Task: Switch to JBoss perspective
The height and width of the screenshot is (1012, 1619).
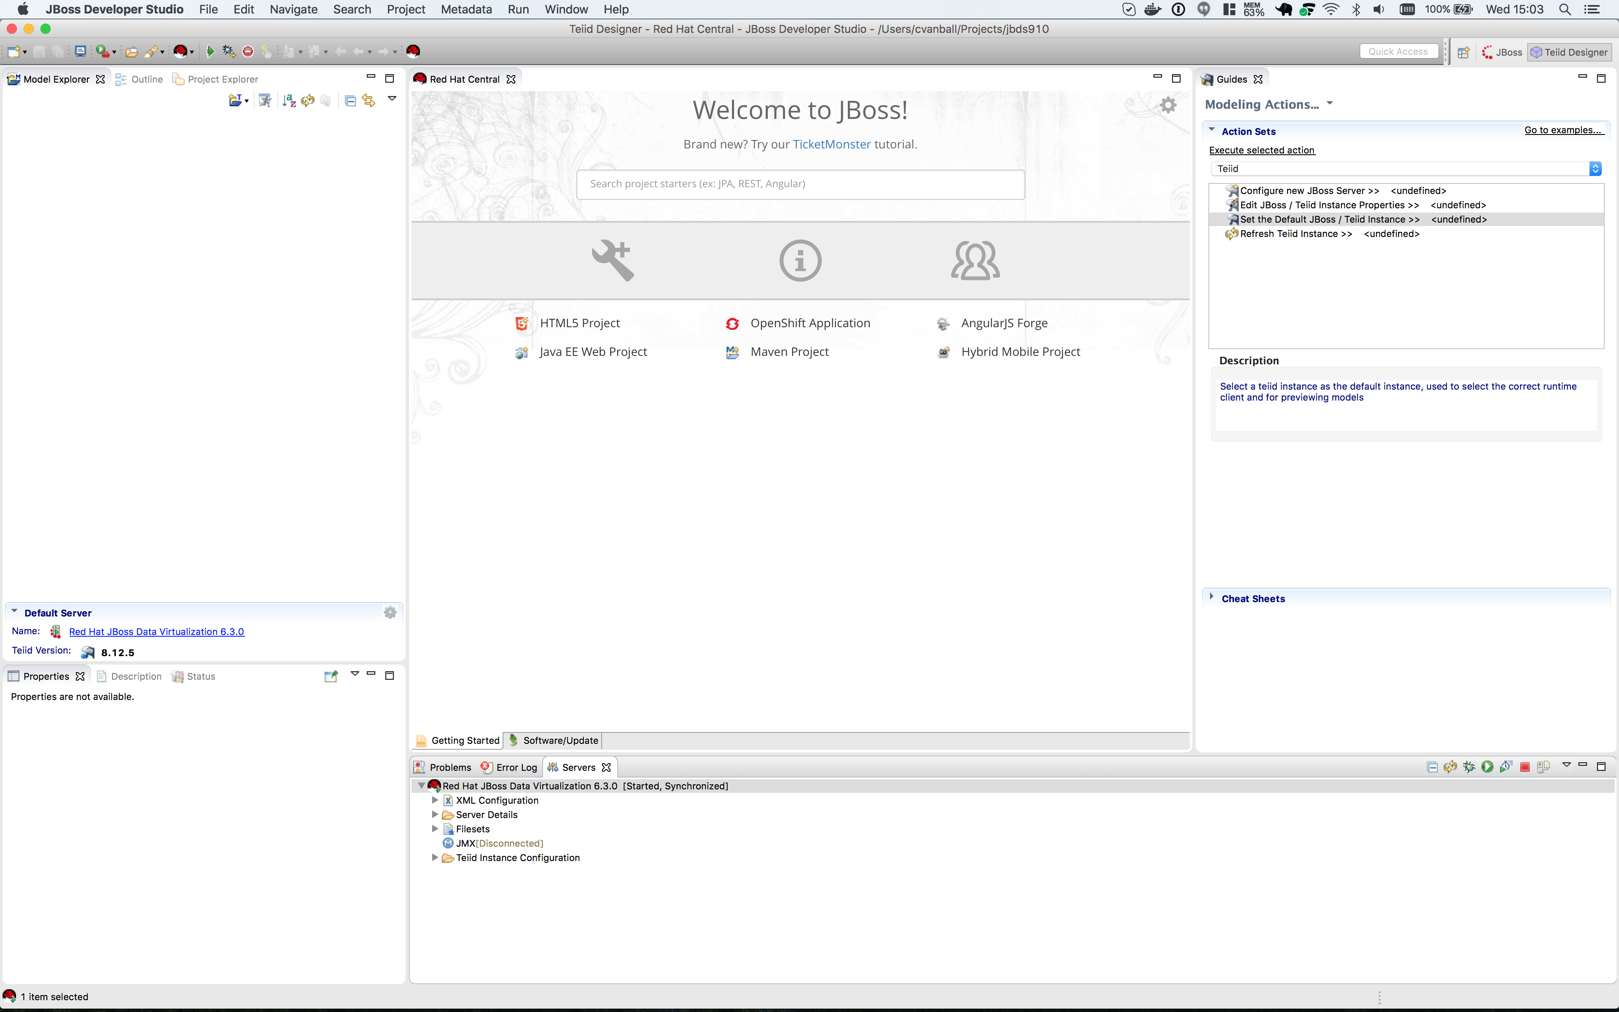Action: pyautogui.click(x=1502, y=52)
